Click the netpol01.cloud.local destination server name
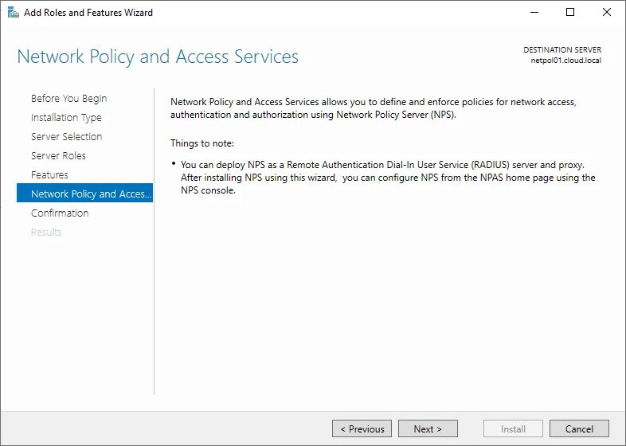This screenshot has width=626, height=446. 566,61
